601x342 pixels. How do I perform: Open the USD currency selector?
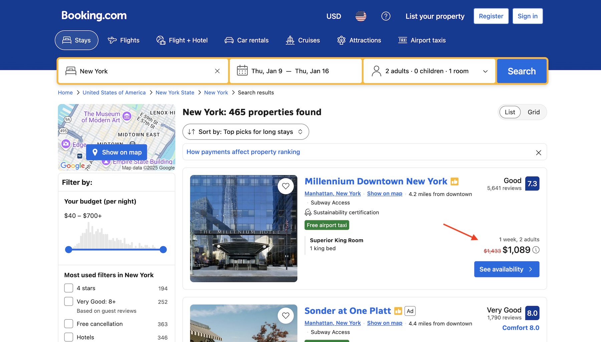[x=334, y=16]
